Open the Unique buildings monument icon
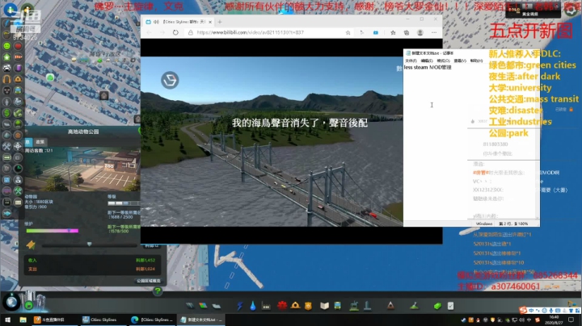The height and width of the screenshot is (326, 582). (x=368, y=306)
